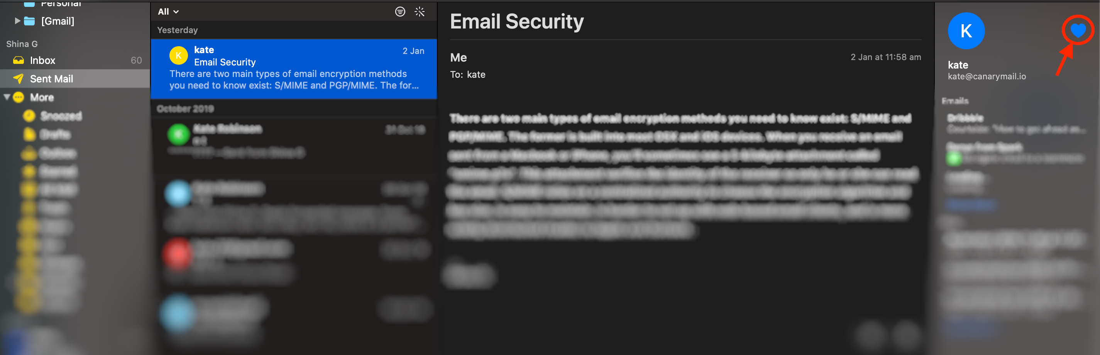
Task: Open the Snoozed folder
Action: pos(61,116)
